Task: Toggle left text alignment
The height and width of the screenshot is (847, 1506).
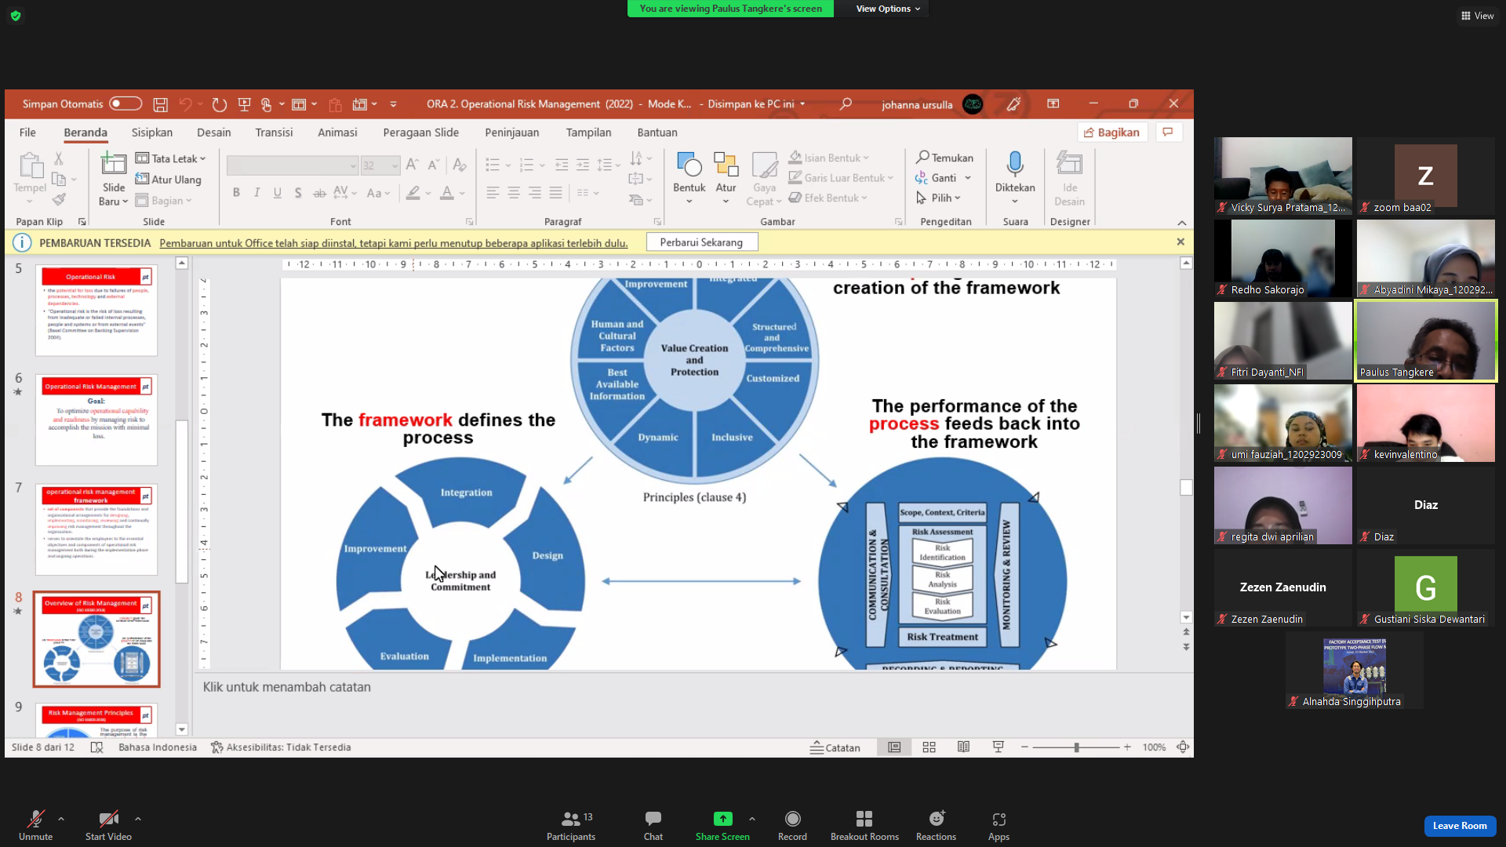Action: pyautogui.click(x=493, y=193)
